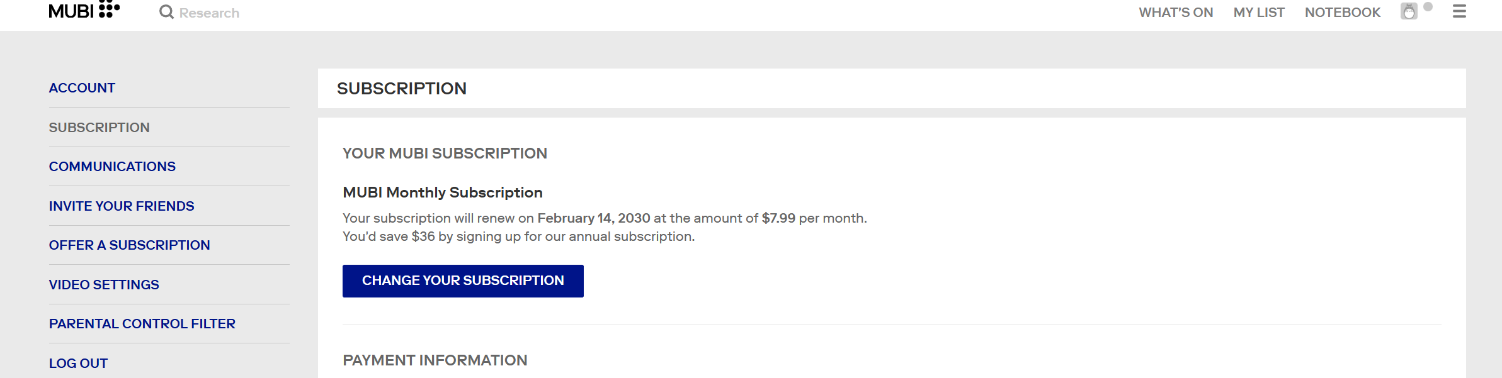
Task: Open Parental Control Filter settings
Action: (142, 324)
